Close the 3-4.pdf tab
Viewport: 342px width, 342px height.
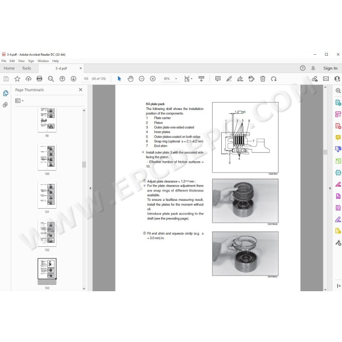coord(81,68)
